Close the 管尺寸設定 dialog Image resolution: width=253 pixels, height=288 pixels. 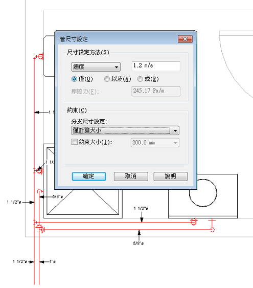185,39
